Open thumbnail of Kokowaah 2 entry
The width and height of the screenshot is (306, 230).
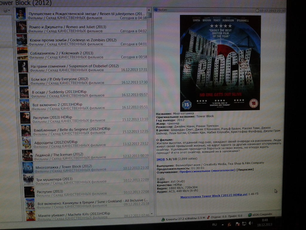click(x=22, y=53)
